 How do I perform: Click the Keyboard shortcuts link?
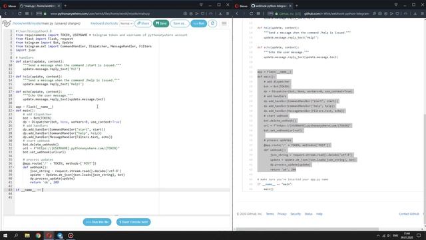[x=104, y=23]
